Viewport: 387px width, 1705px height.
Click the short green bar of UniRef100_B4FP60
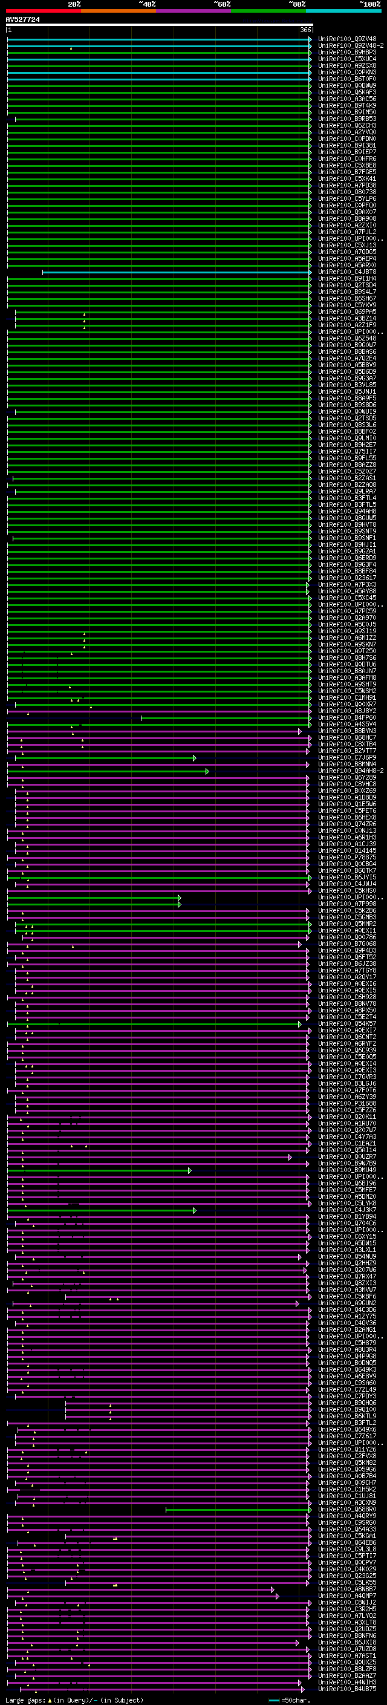click(x=226, y=717)
